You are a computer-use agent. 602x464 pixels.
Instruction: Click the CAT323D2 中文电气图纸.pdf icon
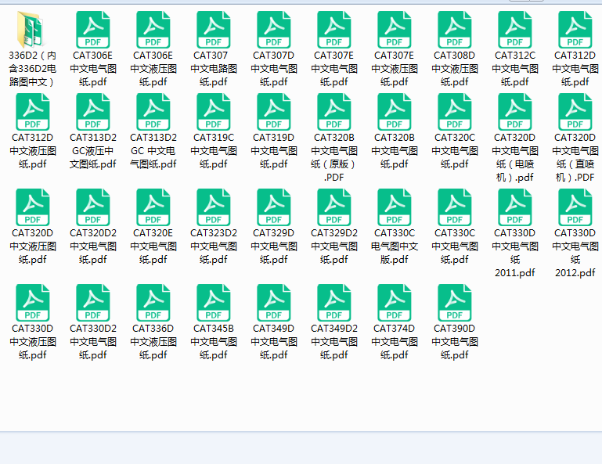(x=214, y=207)
